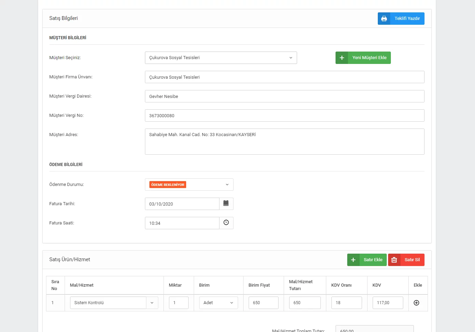The width and height of the screenshot is (475, 332).
Task: Click the Müşteri Firma Ünvanı field
Action: coord(284,77)
